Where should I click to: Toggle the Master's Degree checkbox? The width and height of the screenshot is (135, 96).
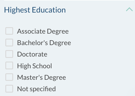[9, 77]
